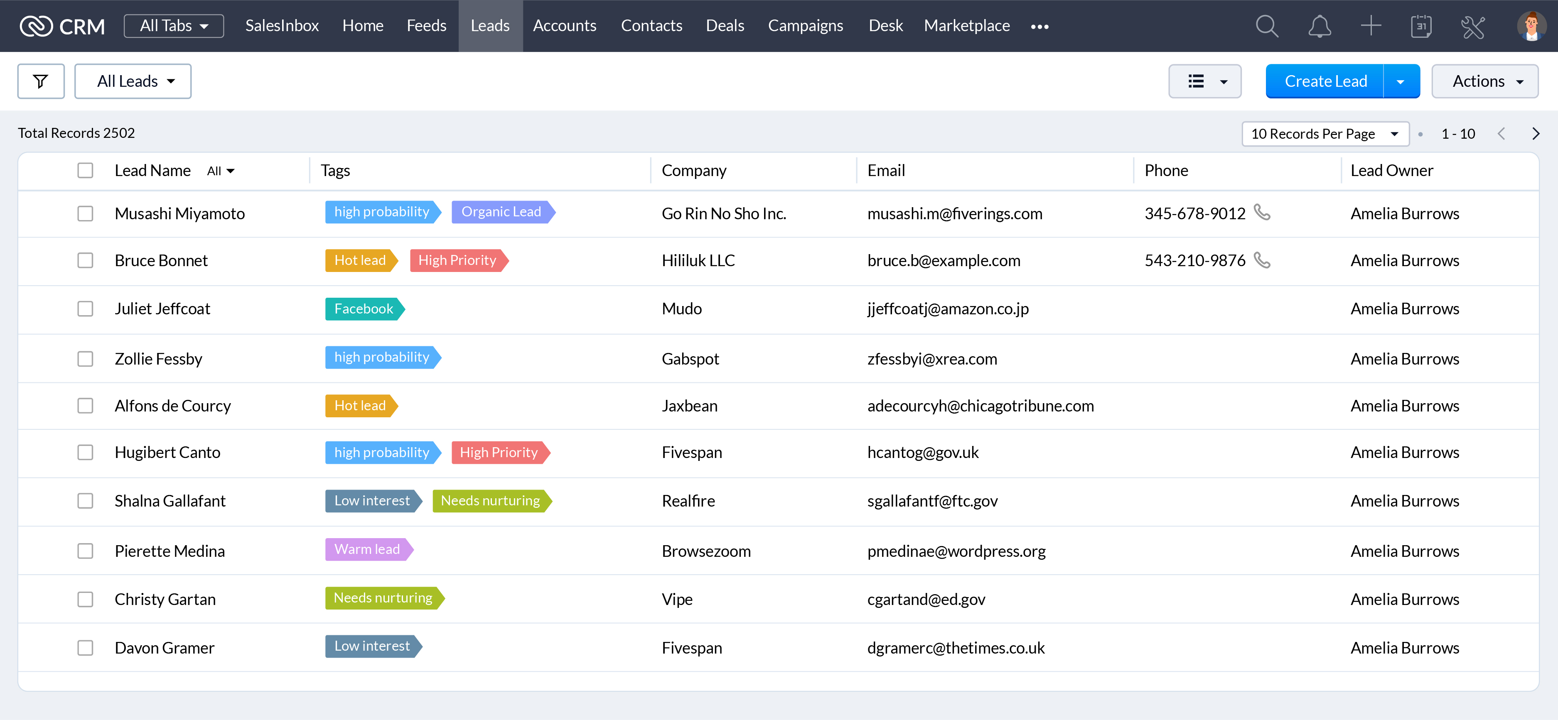Expand the All Leads view dropdown
The image size is (1558, 720).
coord(133,81)
